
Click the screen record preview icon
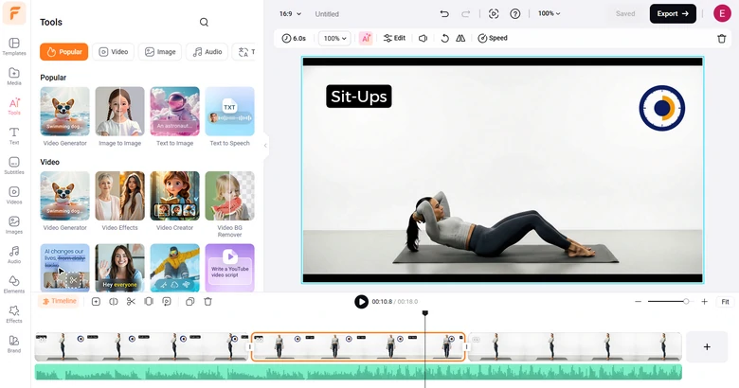[494, 13]
